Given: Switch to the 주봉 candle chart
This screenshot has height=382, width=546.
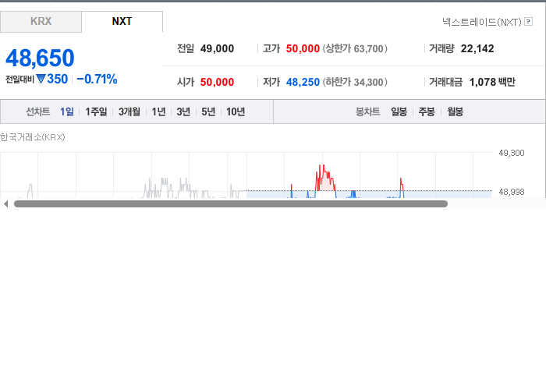Looking at the screenshot, I should [427, 111].
